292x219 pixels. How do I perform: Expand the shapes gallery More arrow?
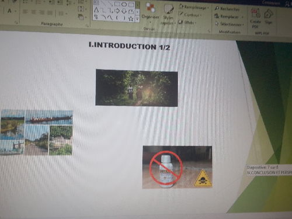(137, 19)
